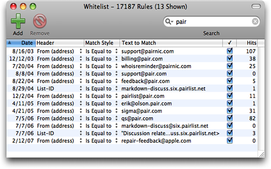Viewport: 271px width, 169px height.
Task: Select the erik@olson.pair.com text
Action: (x=146, y=103)
